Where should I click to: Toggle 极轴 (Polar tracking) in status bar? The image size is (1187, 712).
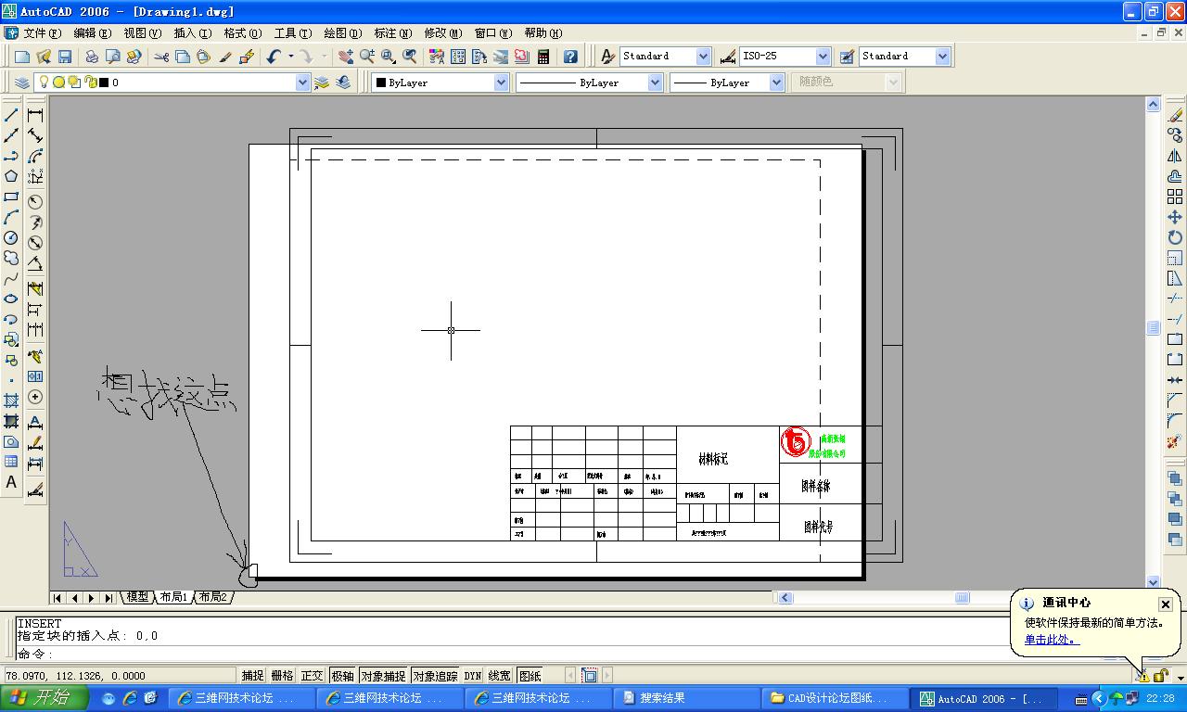coord(342,676)
